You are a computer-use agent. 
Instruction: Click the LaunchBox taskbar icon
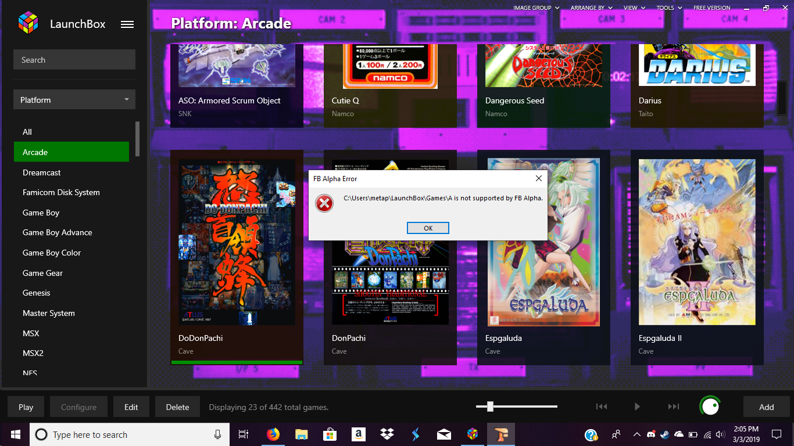coord(473,434)
